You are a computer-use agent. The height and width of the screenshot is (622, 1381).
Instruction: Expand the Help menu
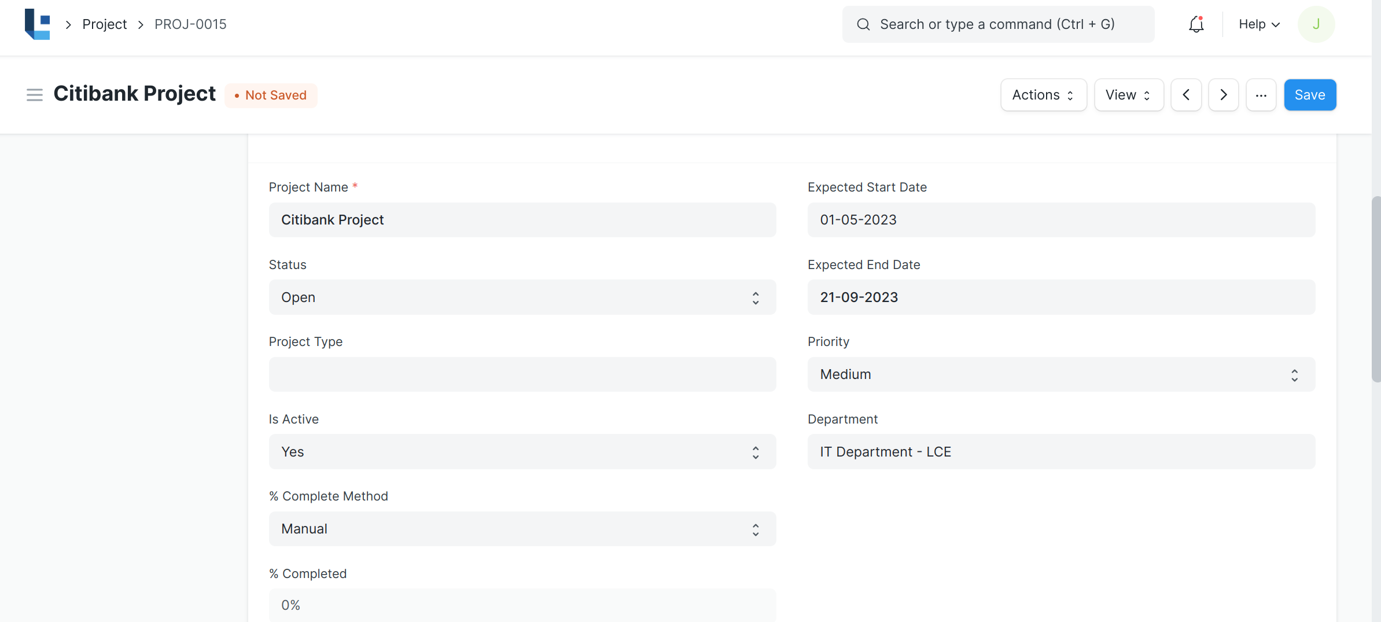click(x=1259, y=24)
